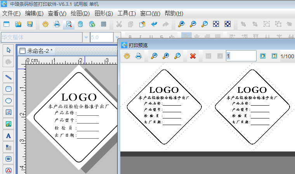Select the text tool A icon

[9, 136]
